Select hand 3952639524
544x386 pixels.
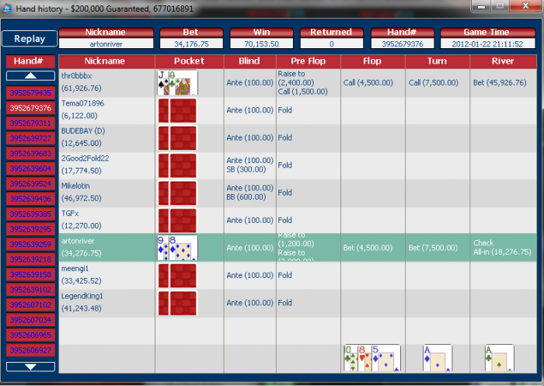pos(30,183)
